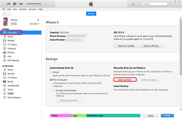The image size is (182, 120).
Task: Click the Restore Backup button
Action: (x=149, y=80)
